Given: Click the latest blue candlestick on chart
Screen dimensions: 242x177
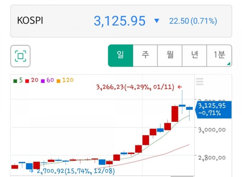Looking at the screenshot, I should click(189, 108).
